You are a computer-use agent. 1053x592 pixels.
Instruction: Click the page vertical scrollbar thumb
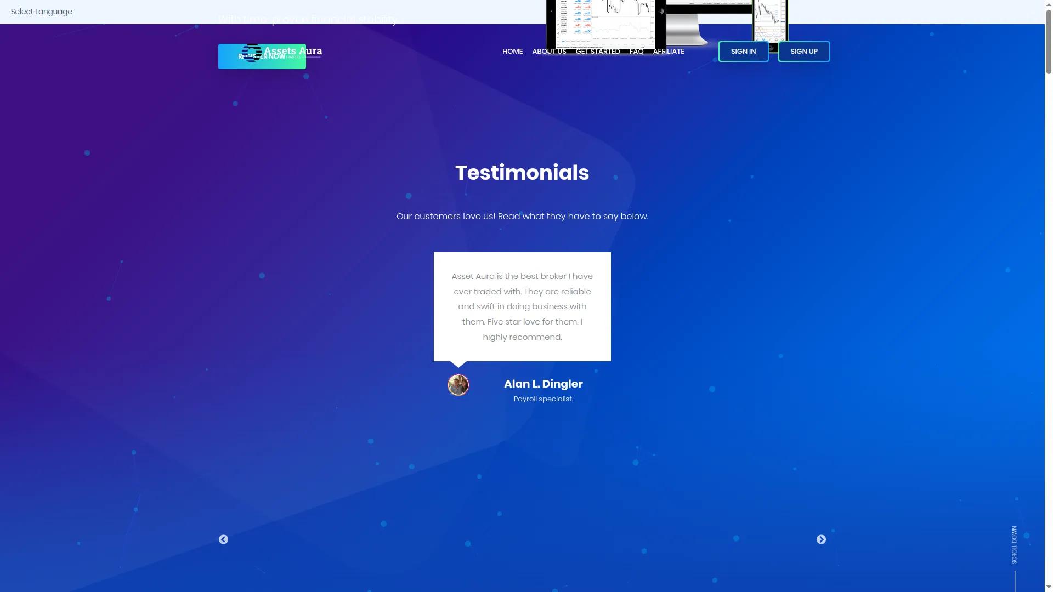click(x=1049, y=43)
